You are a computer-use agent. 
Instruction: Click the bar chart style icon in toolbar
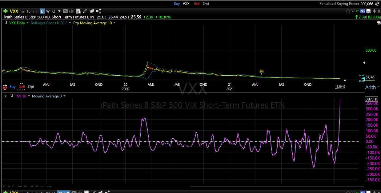click(x=71, y=11)
